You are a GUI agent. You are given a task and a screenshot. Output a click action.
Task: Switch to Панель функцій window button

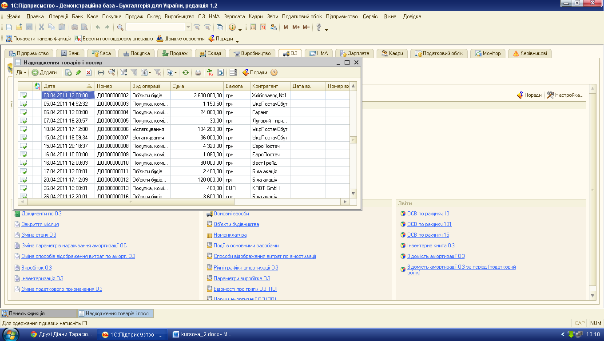point(39,313)
